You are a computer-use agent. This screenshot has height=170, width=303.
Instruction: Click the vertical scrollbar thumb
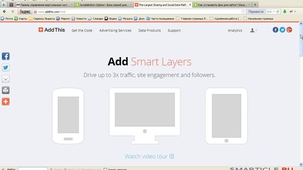(301, 41)
